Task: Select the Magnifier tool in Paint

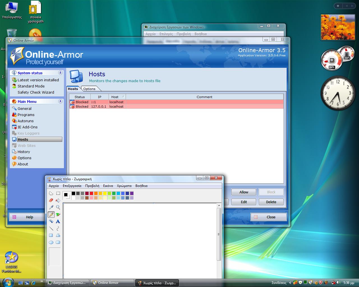Action: point(58,207)
